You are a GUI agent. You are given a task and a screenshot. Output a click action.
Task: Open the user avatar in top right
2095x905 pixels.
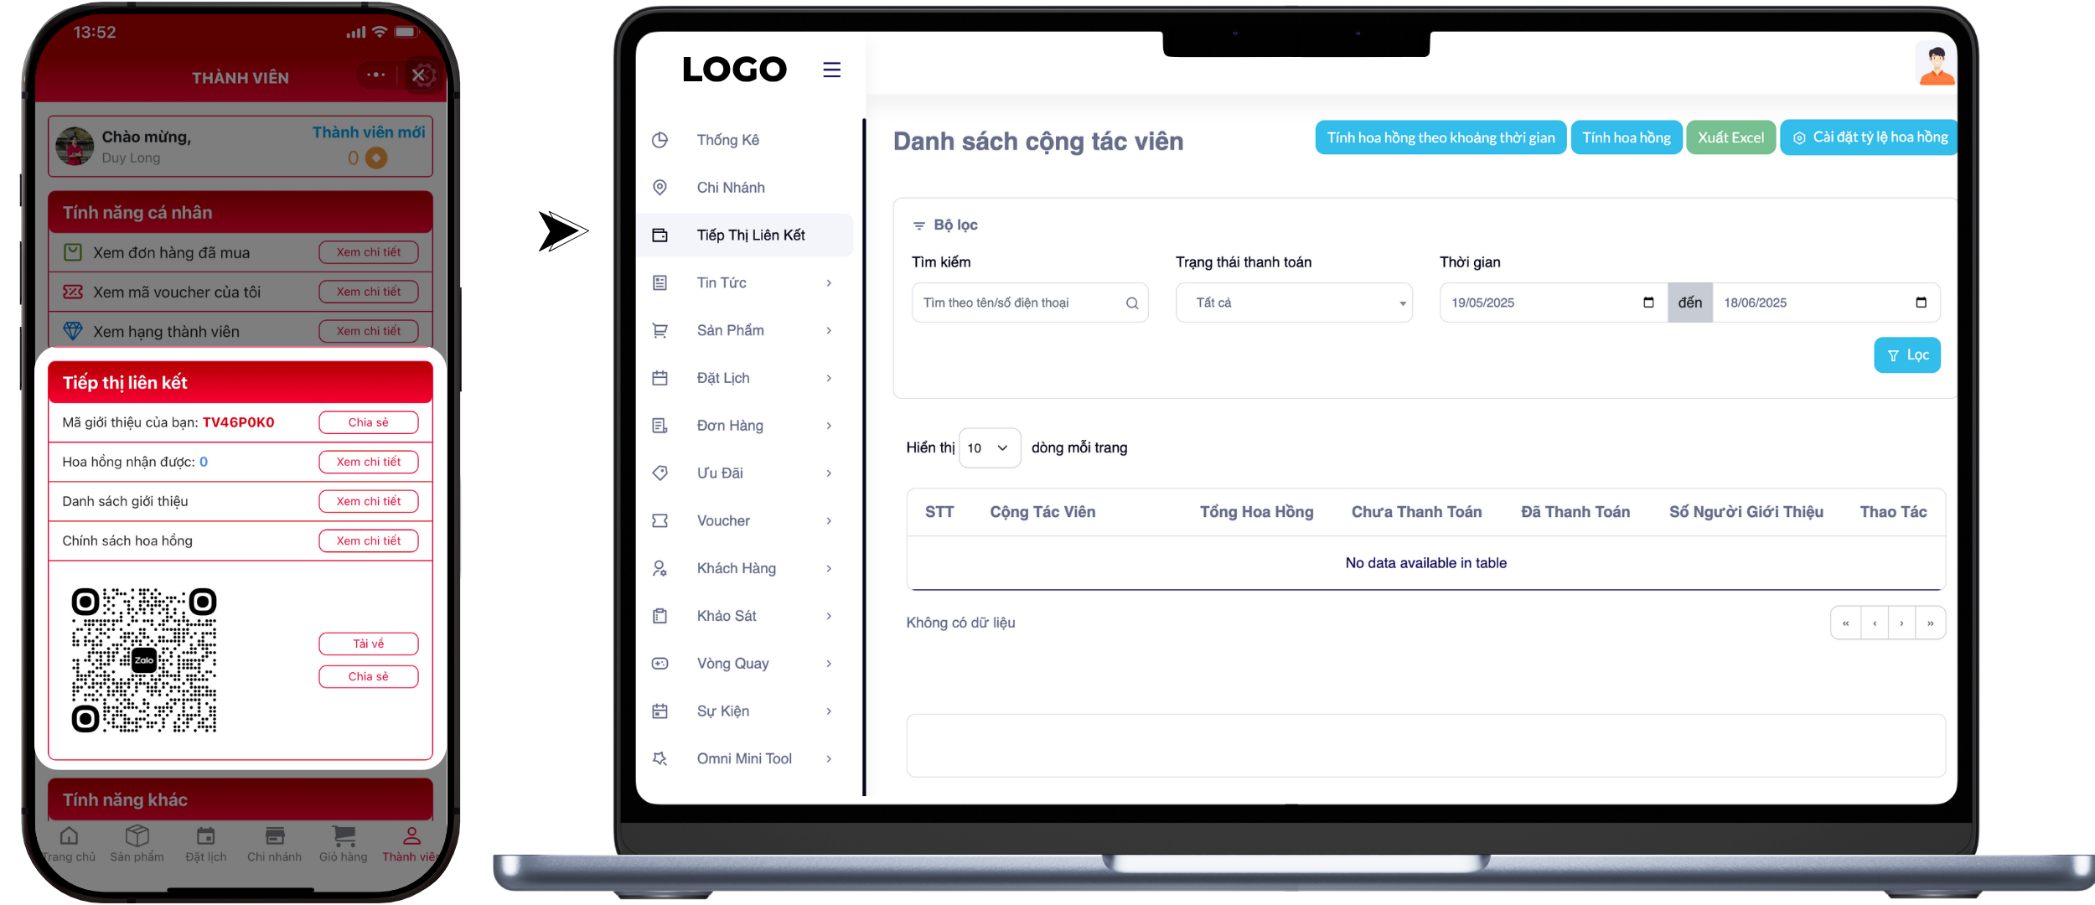point(1936,65)
